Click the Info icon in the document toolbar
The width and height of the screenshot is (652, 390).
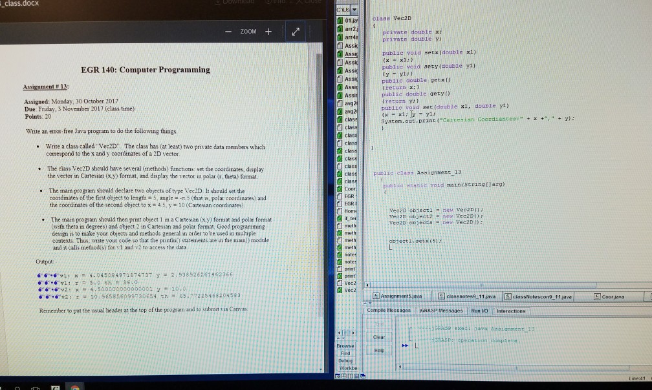[x=268, y=2]
